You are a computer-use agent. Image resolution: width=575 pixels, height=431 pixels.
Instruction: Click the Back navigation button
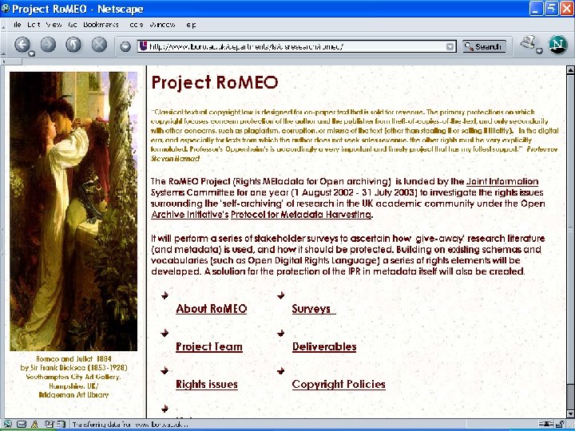click(22, 45)
